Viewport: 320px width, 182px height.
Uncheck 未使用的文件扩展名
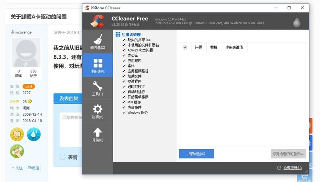click(124, 45)
